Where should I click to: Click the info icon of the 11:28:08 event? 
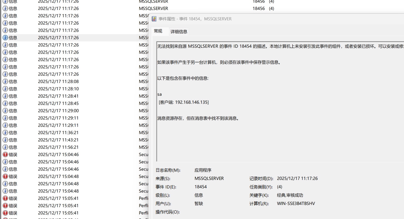(5, 82)
